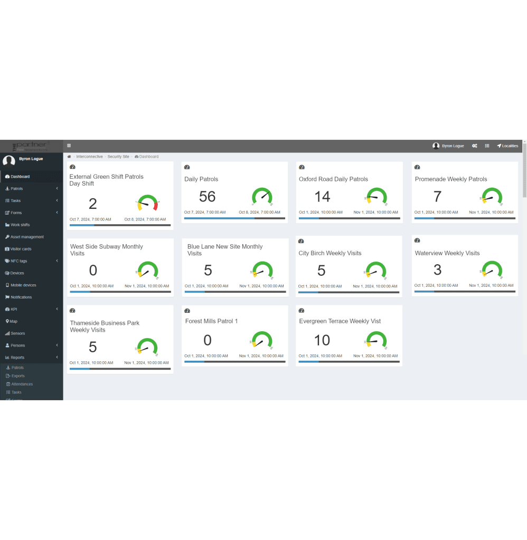Open the Byron Logue account menu
Image resolution: width=527 pixels, height=540 pixels.
pyautogui.click(x=447, y=146)
